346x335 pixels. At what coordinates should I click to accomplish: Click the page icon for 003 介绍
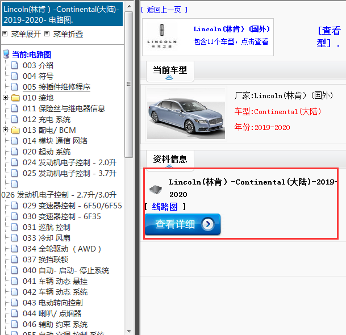tap(15, 65)
